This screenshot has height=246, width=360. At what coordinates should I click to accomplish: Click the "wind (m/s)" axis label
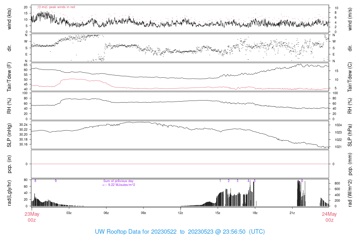coord(350,19)
